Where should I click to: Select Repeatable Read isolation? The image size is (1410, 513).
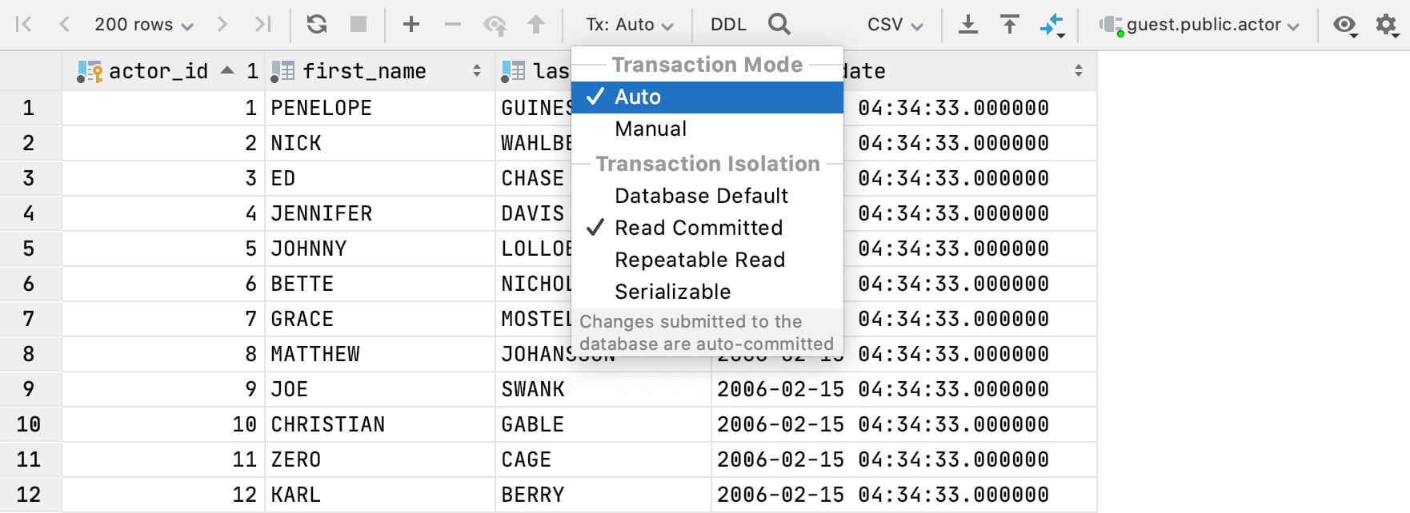click(x=699, y=260)
